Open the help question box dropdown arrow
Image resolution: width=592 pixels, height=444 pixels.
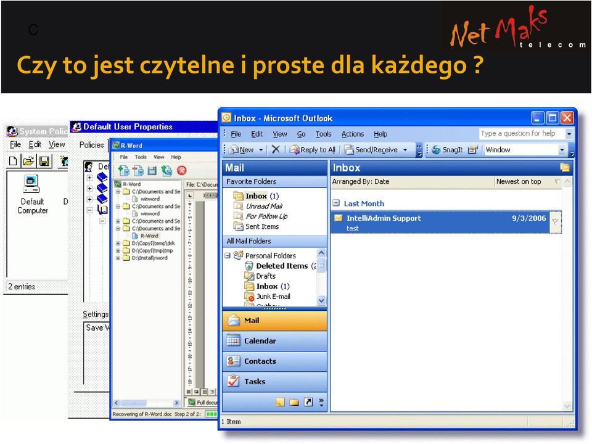coord(569,134)
